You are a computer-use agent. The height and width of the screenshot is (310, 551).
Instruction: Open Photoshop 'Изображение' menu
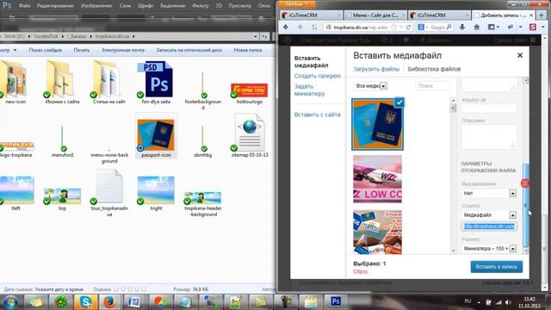96,6
